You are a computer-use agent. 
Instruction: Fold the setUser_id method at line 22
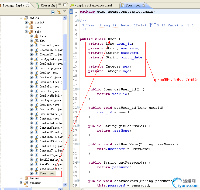(x=78, y=107)
